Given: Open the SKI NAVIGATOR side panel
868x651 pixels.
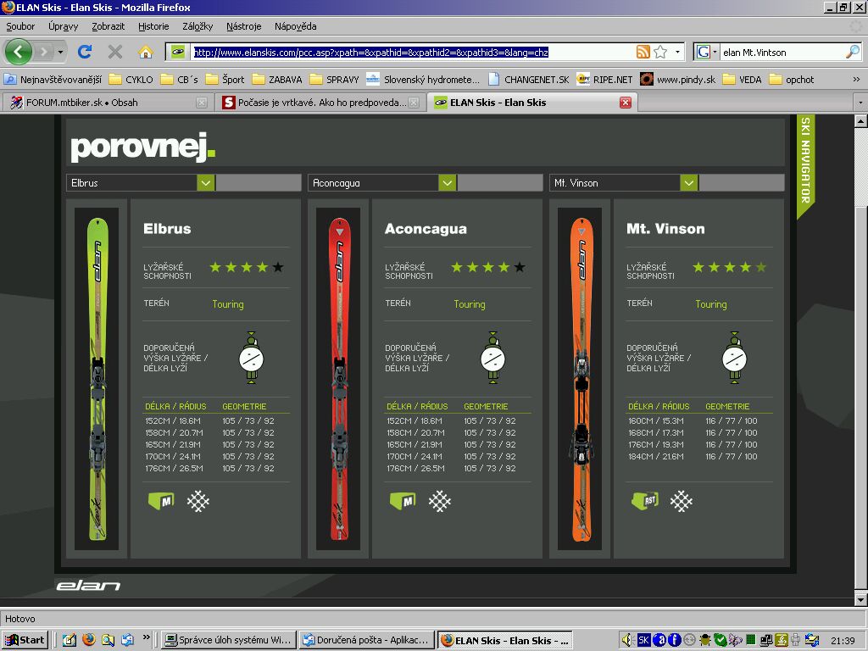Looking at the screenshot, I should click(x=805, y=161).
